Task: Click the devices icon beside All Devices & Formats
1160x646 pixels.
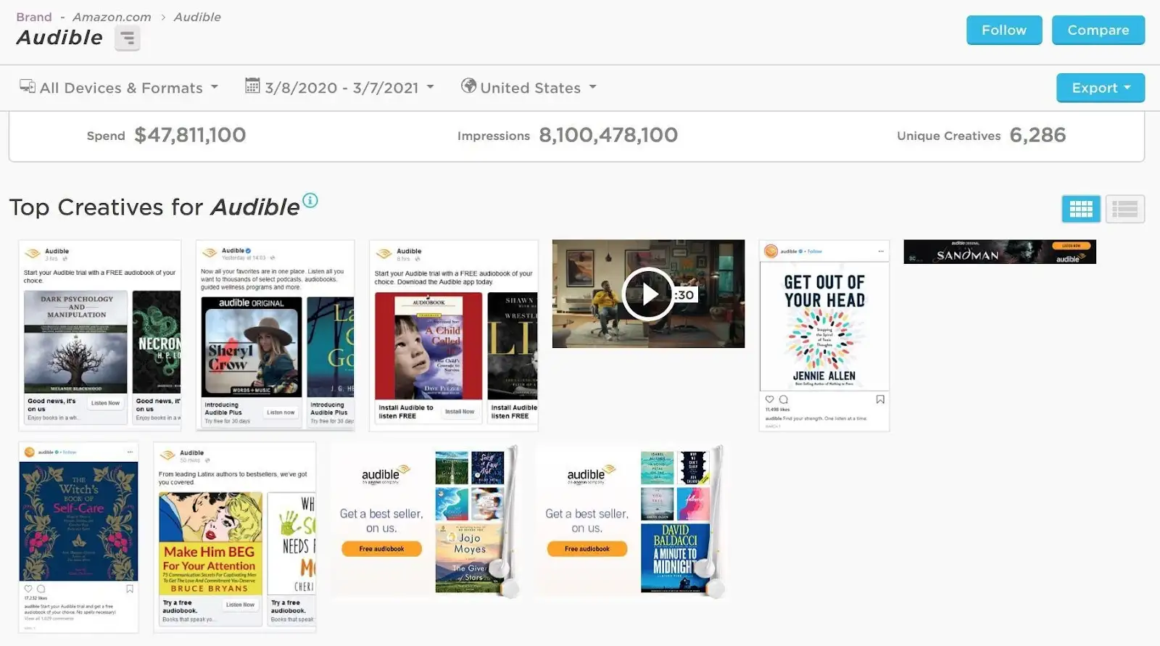Action: [x=28, y=86]
